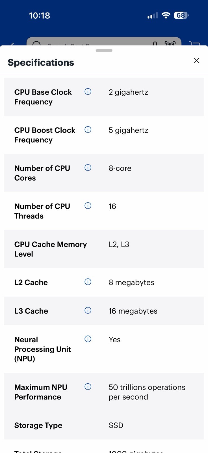Tap the Wi-Fi status icon

point(166,16)
